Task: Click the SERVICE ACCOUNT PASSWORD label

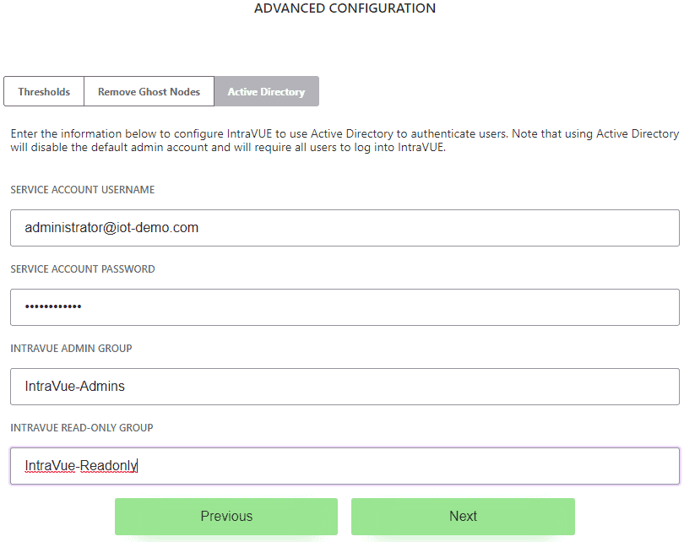Action: 83,269
